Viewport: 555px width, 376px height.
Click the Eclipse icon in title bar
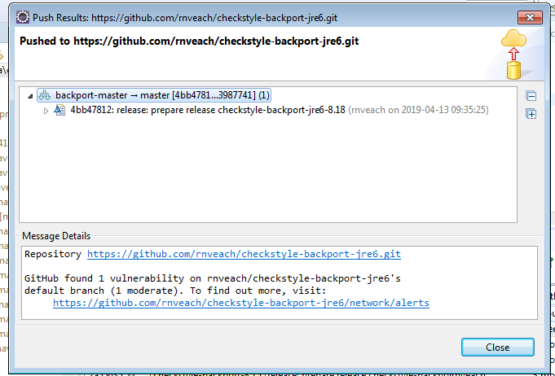tap(23, 17)
